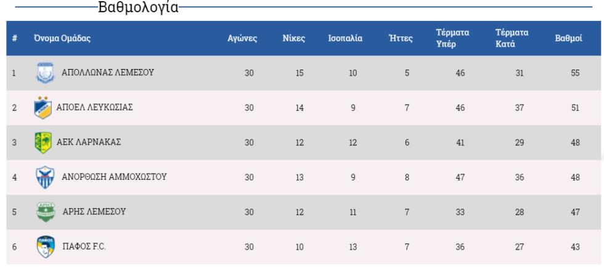
Task: Go to the ΑΠΟΕΛ ΛΕΥΚΩΣΙΑΣ team link
Action: (94, 107)
